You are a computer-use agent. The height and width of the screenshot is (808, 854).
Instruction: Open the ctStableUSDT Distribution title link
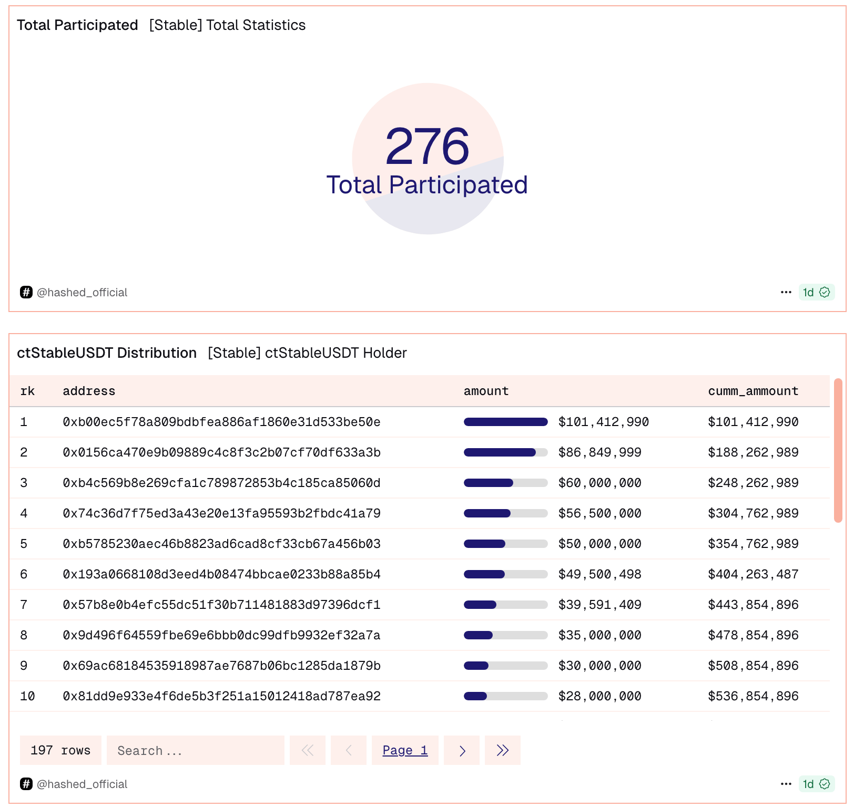pos(107,353)
